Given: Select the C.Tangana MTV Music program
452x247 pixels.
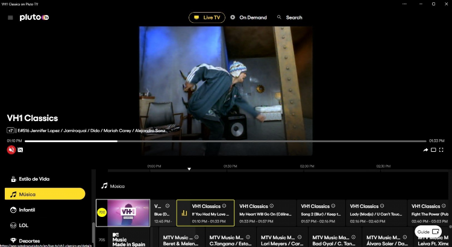Looking at the screenshot, I should [x=231, y=237].
